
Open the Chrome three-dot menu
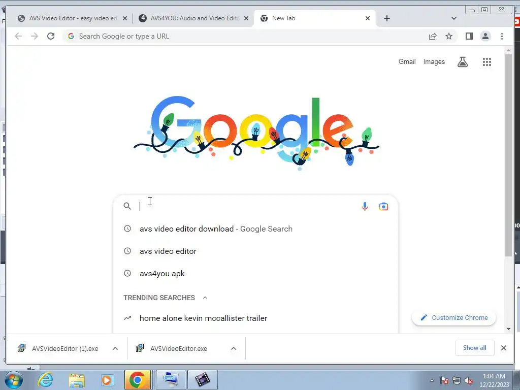pos(502,36)
